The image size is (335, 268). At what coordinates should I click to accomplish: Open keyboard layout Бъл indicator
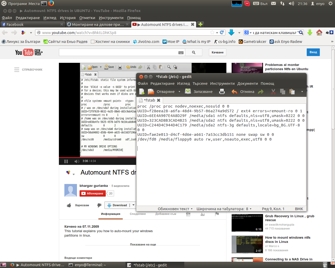pyautogui.click(x=260, y=4)
